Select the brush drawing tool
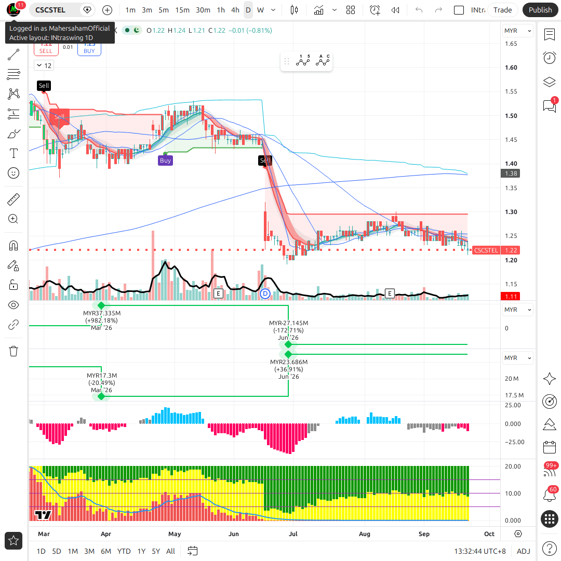 [14, 134]
